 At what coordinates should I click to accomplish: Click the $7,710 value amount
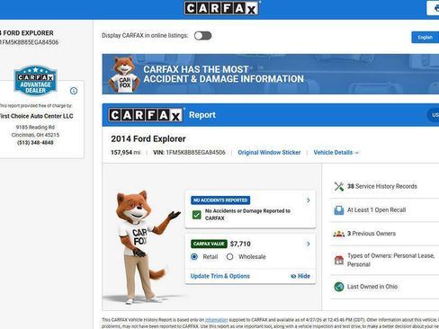coord(240,244)
